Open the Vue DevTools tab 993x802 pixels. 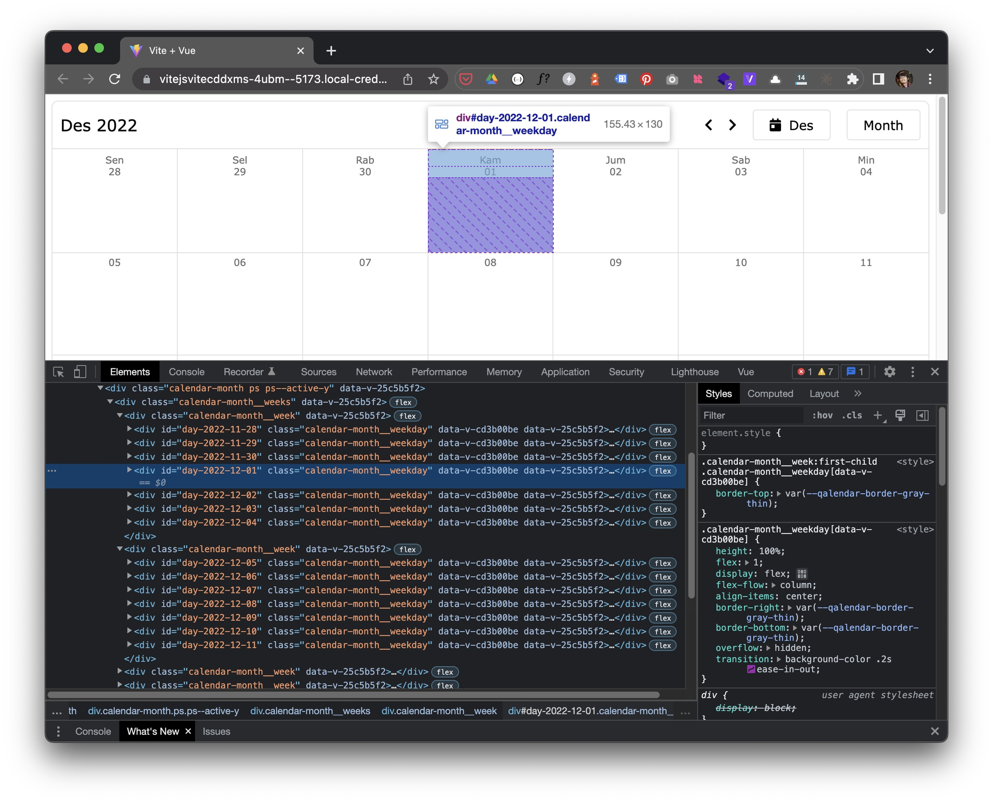point(746,372)
